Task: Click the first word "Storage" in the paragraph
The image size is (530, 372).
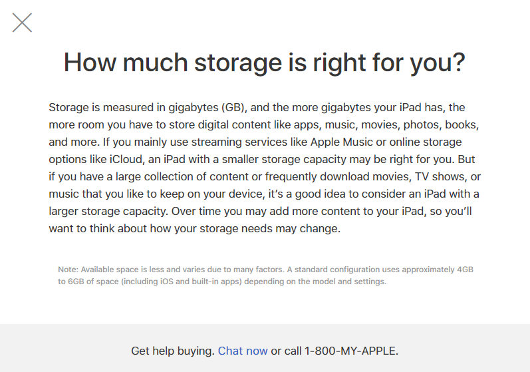Action: pos(68,108)
